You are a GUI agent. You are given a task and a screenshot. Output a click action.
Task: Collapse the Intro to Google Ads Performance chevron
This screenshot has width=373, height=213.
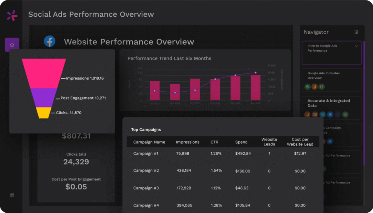357,46
